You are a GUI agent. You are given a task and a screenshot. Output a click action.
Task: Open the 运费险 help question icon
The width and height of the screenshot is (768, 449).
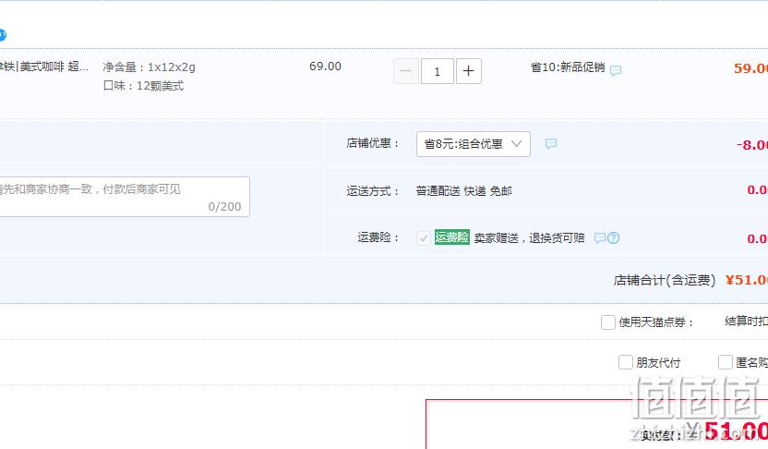[x=613, y=238]
